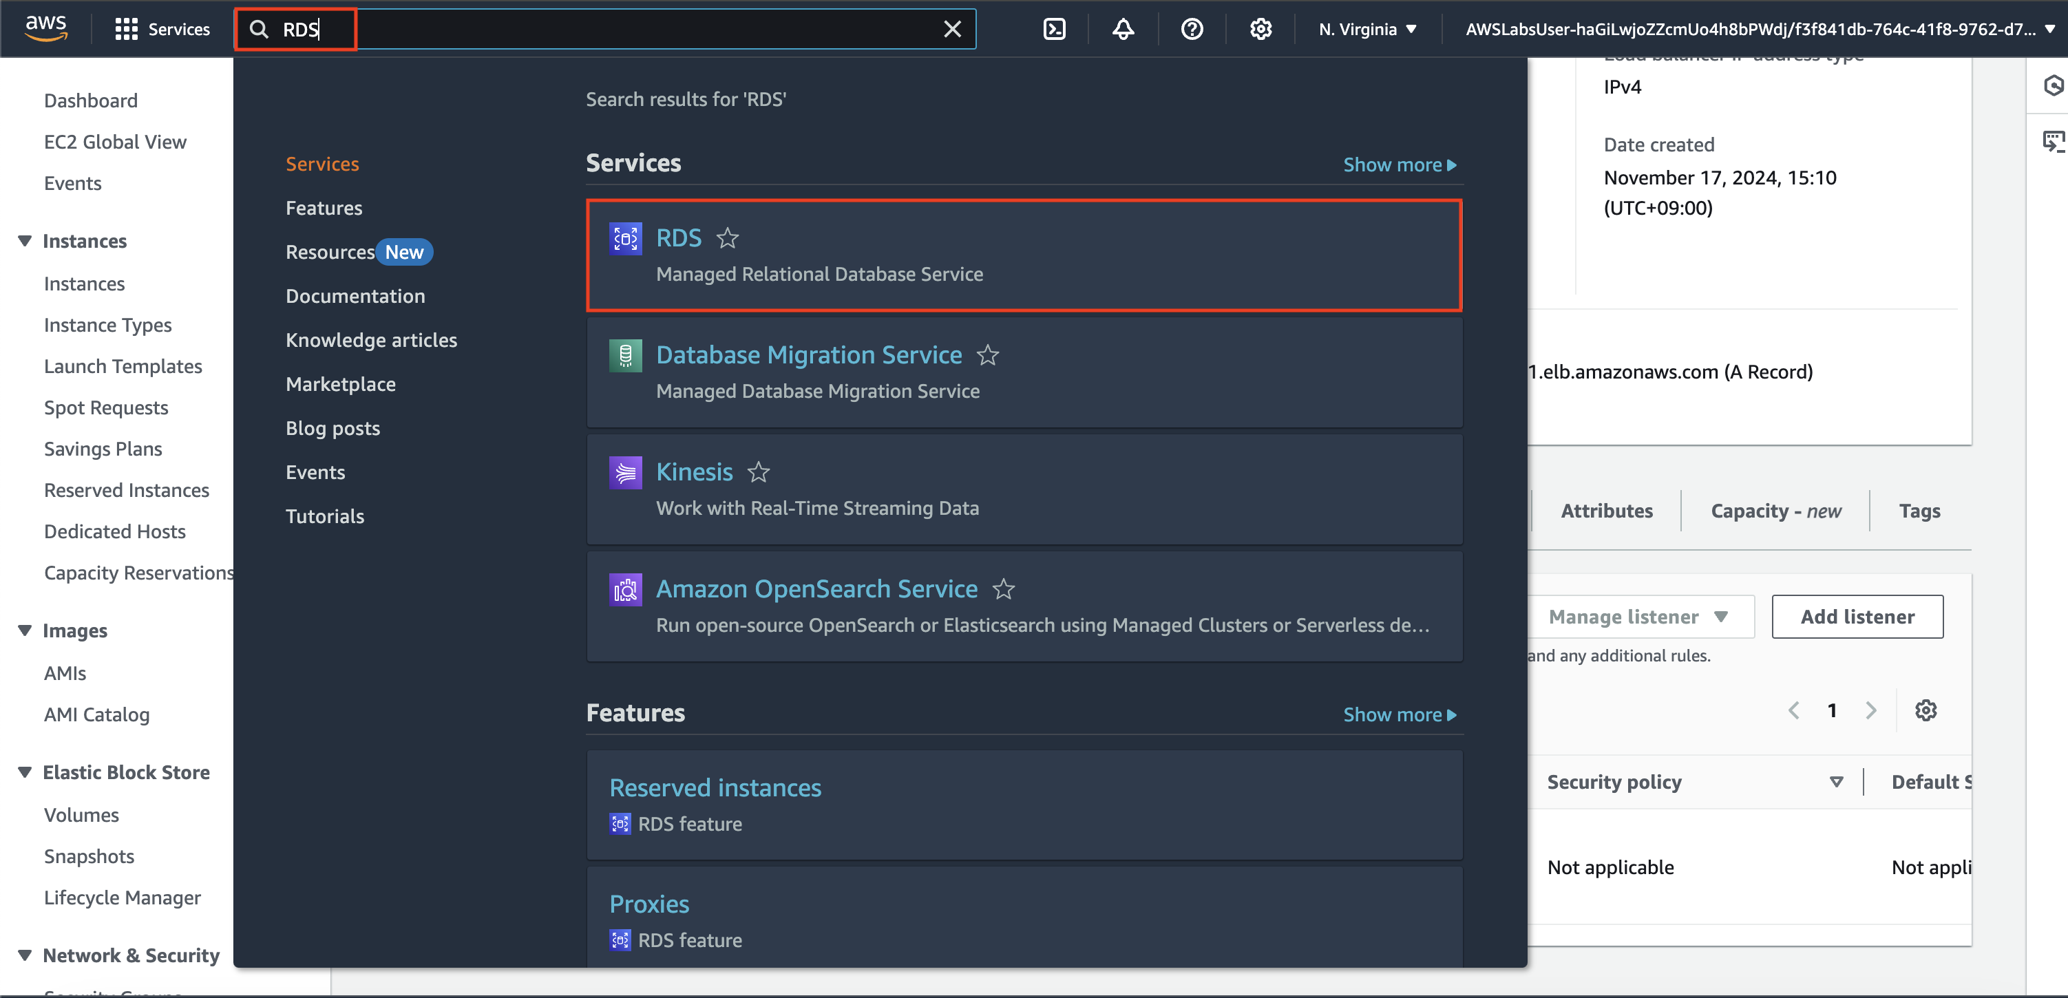The height and width of the screenshot is (998, 2068).
Task: Open AMI Catalog in sidebar
Action: [x=96, y=714]
